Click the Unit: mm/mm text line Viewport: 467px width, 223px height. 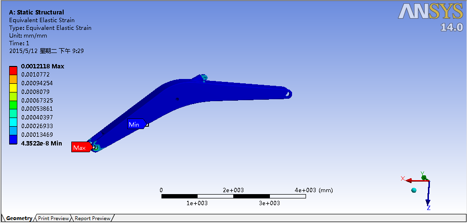[28, 36]
